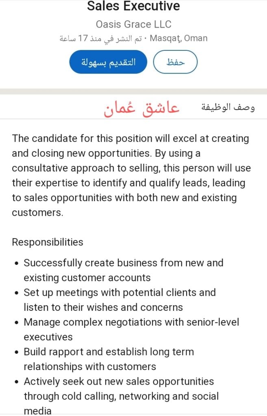Select the 'Manage complex negotiations' bullet

click(x=131, y=322)
